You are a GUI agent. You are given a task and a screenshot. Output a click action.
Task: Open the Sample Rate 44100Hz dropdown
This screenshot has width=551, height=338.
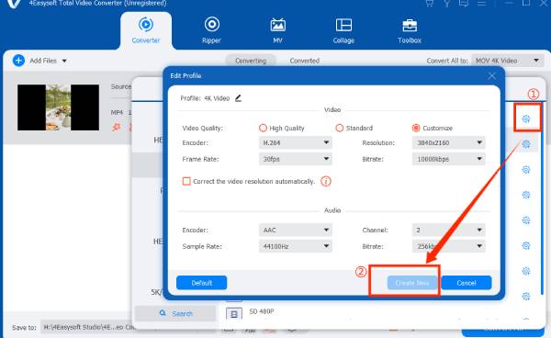[x=295, y=246]
